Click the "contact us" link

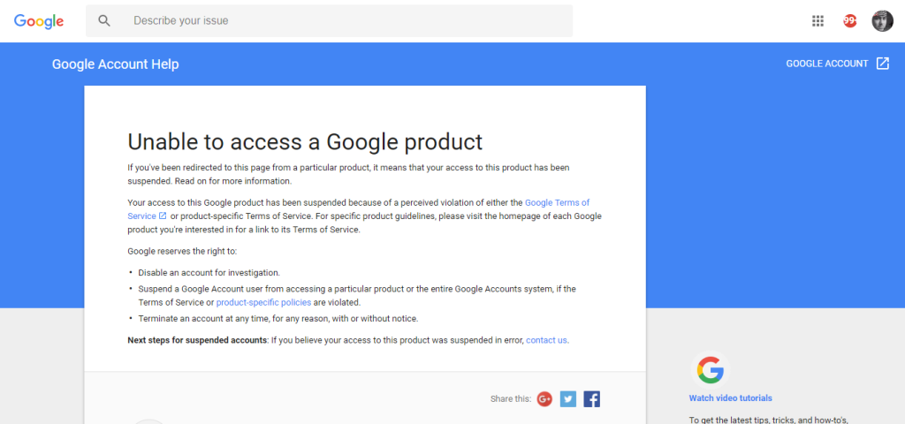(546, 340)
